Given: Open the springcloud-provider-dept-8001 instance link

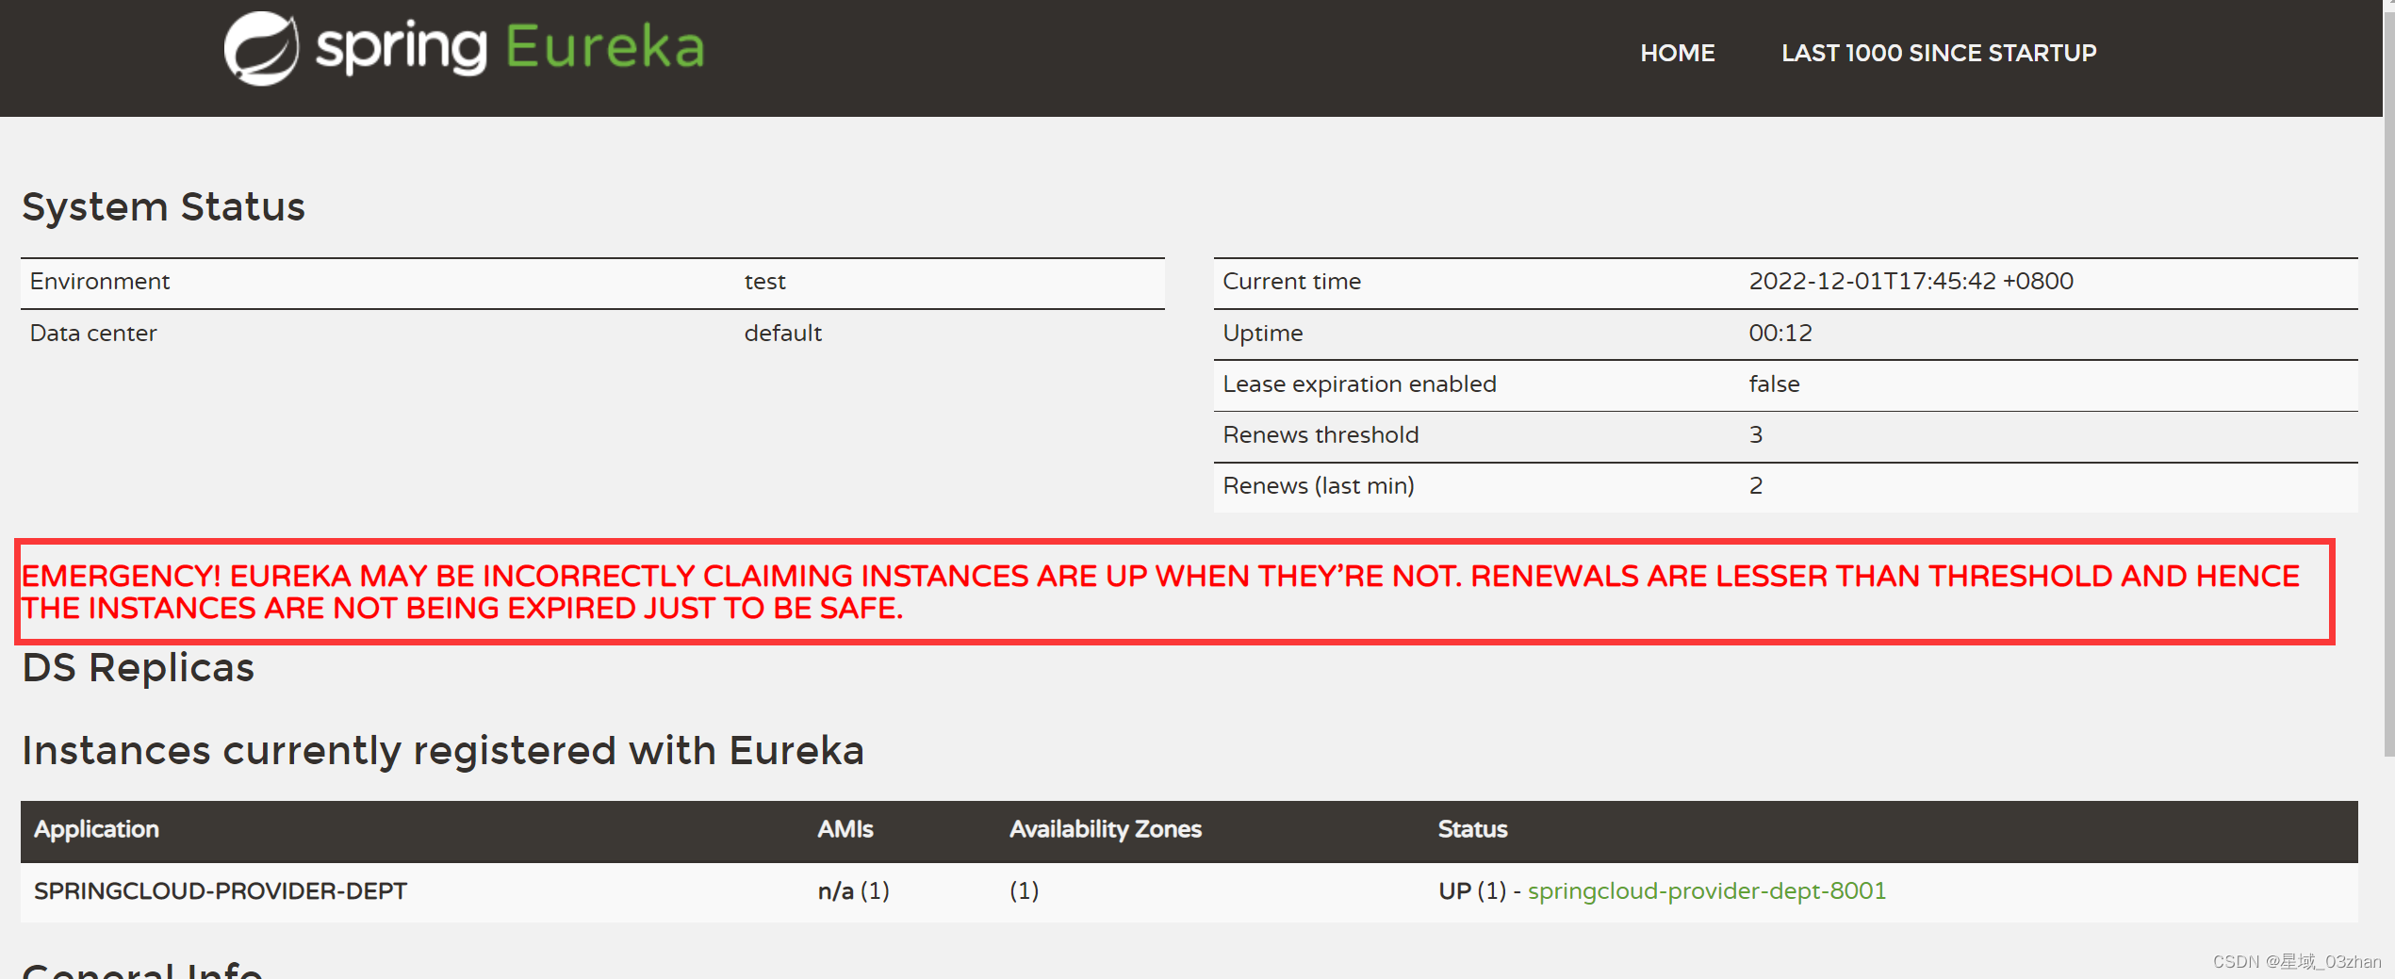Looking at the screenshot, I should [1706, 890].
